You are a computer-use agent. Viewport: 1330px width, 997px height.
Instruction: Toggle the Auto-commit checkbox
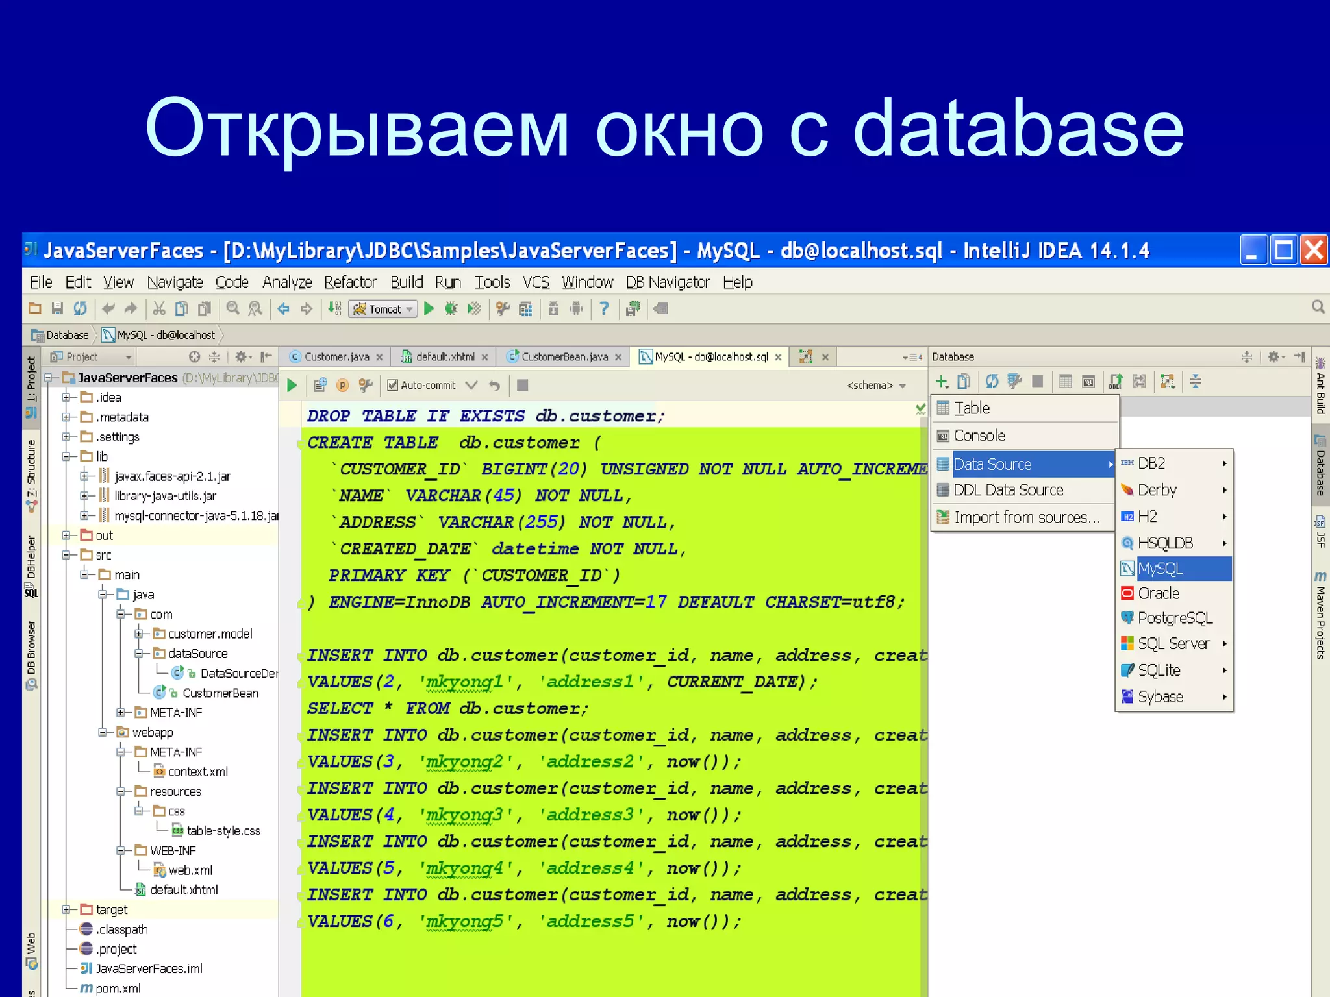click(x=392, y=386)
